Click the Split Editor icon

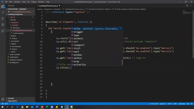[187, 5]
